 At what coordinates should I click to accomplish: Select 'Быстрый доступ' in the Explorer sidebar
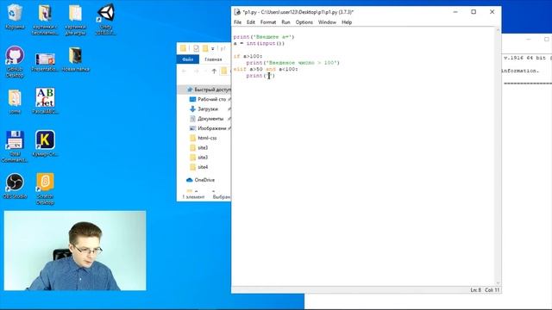pos(213,90)
